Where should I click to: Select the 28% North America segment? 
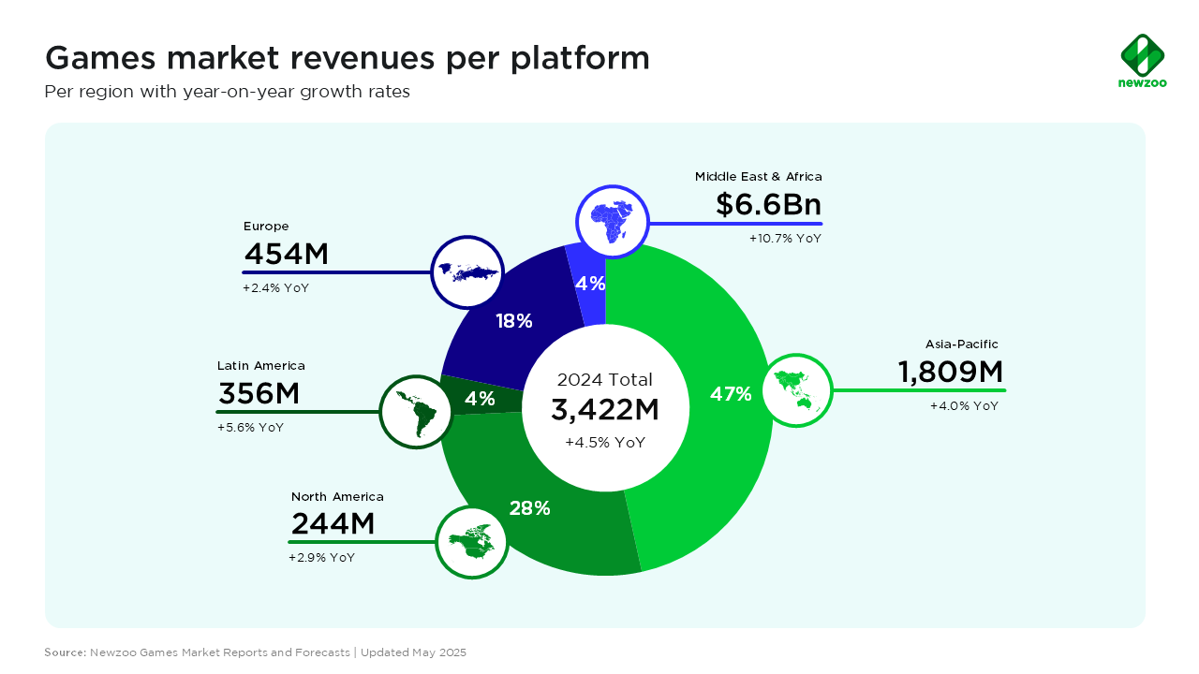click(530, 508)
